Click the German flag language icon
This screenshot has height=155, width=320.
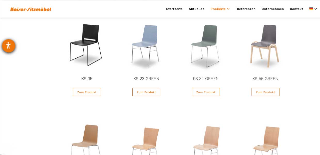[x=311, y=9]
